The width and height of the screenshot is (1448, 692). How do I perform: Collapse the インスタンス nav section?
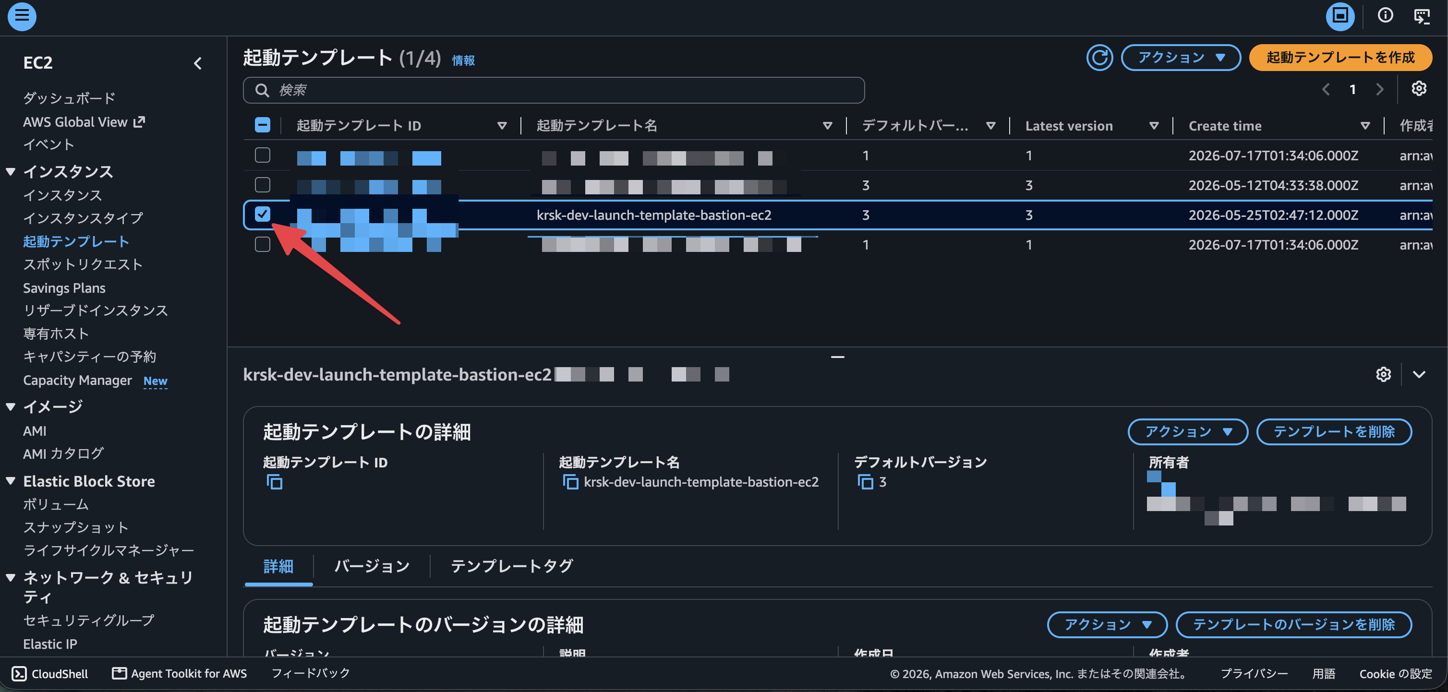[x=11, y=172]
